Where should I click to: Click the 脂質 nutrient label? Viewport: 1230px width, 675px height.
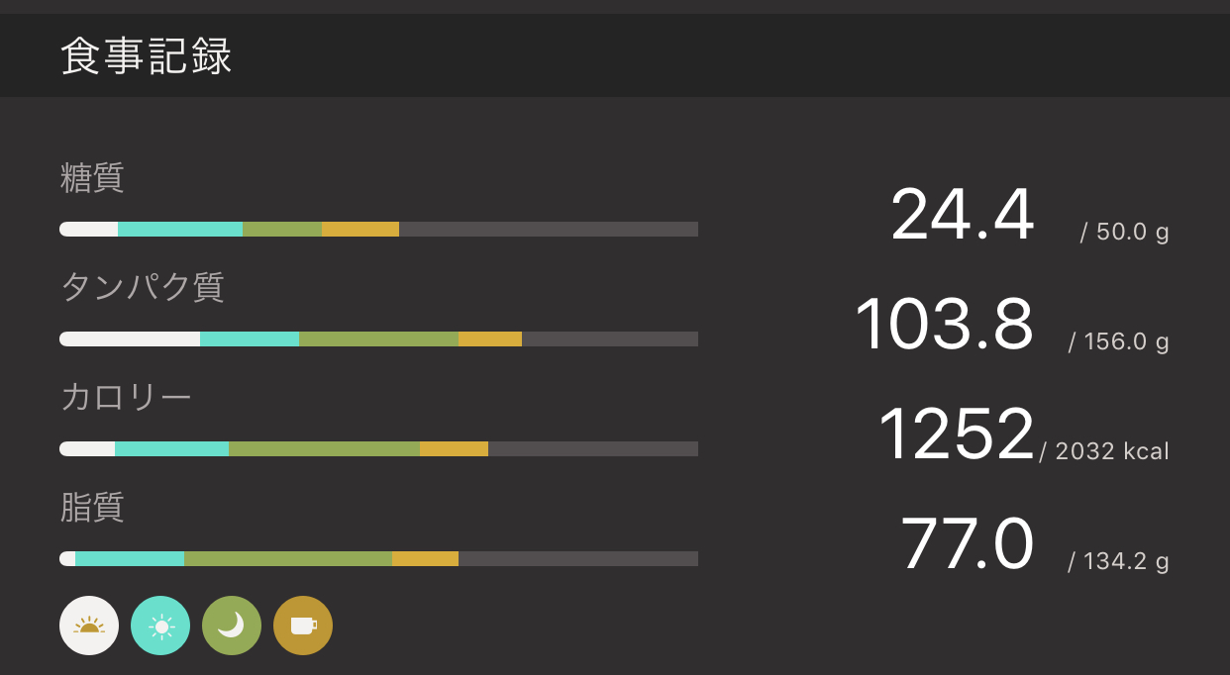(x=92, y=507)
